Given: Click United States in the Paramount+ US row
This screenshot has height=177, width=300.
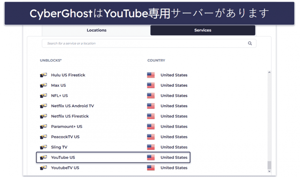Looking at the screenshot, I should point(174,127).
